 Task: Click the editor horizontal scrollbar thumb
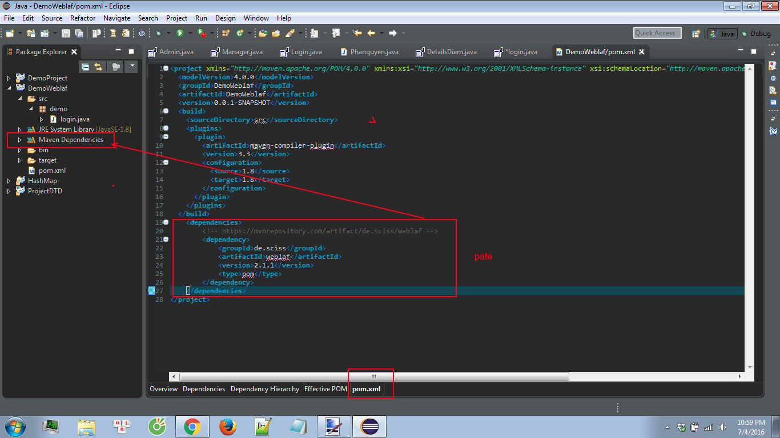tap(374, 376)
